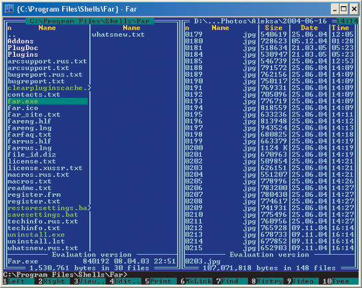The image size is (362, 288).
Task: Click the Size column header
Action: pyautogui.click(x=273, y=28)
